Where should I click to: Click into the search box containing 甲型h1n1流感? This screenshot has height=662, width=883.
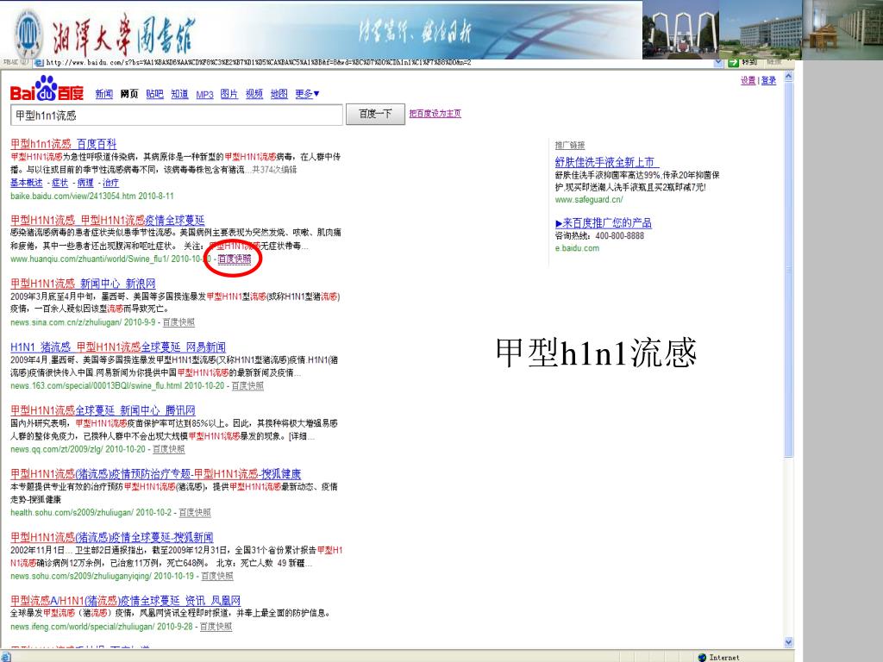click(176, 115)
